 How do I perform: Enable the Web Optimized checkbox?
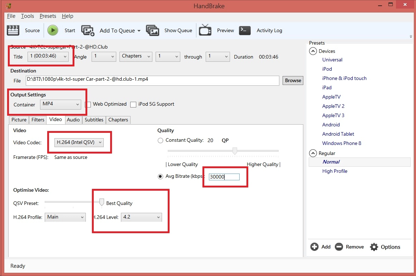88,104
